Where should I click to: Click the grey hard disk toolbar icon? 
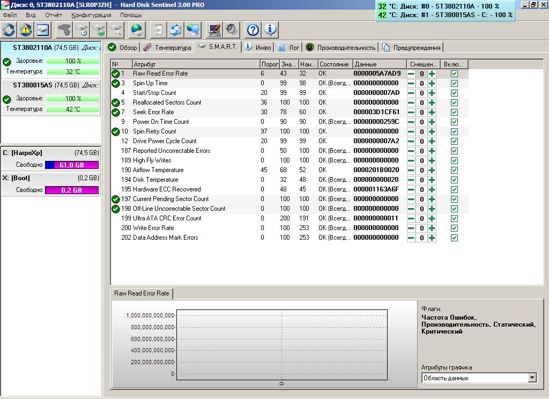[x=64, y=30]
